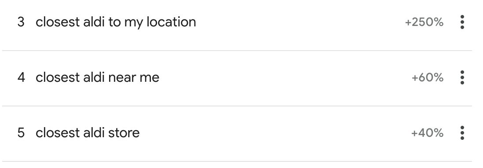Screen dimensions: 483x168
Task: Click blank row area left of +40%
Action: click(275, 133)
